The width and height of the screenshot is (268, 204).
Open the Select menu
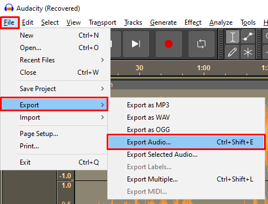tap(50, 22)
